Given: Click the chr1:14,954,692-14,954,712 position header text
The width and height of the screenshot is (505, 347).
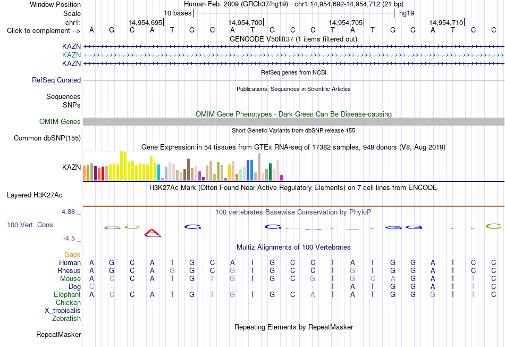Looking at the screenshot, I should 349,4.
